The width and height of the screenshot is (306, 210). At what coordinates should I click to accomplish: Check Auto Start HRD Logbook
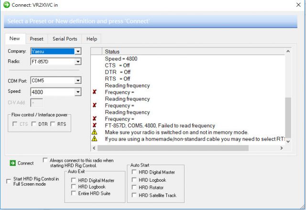pos(134,179)
